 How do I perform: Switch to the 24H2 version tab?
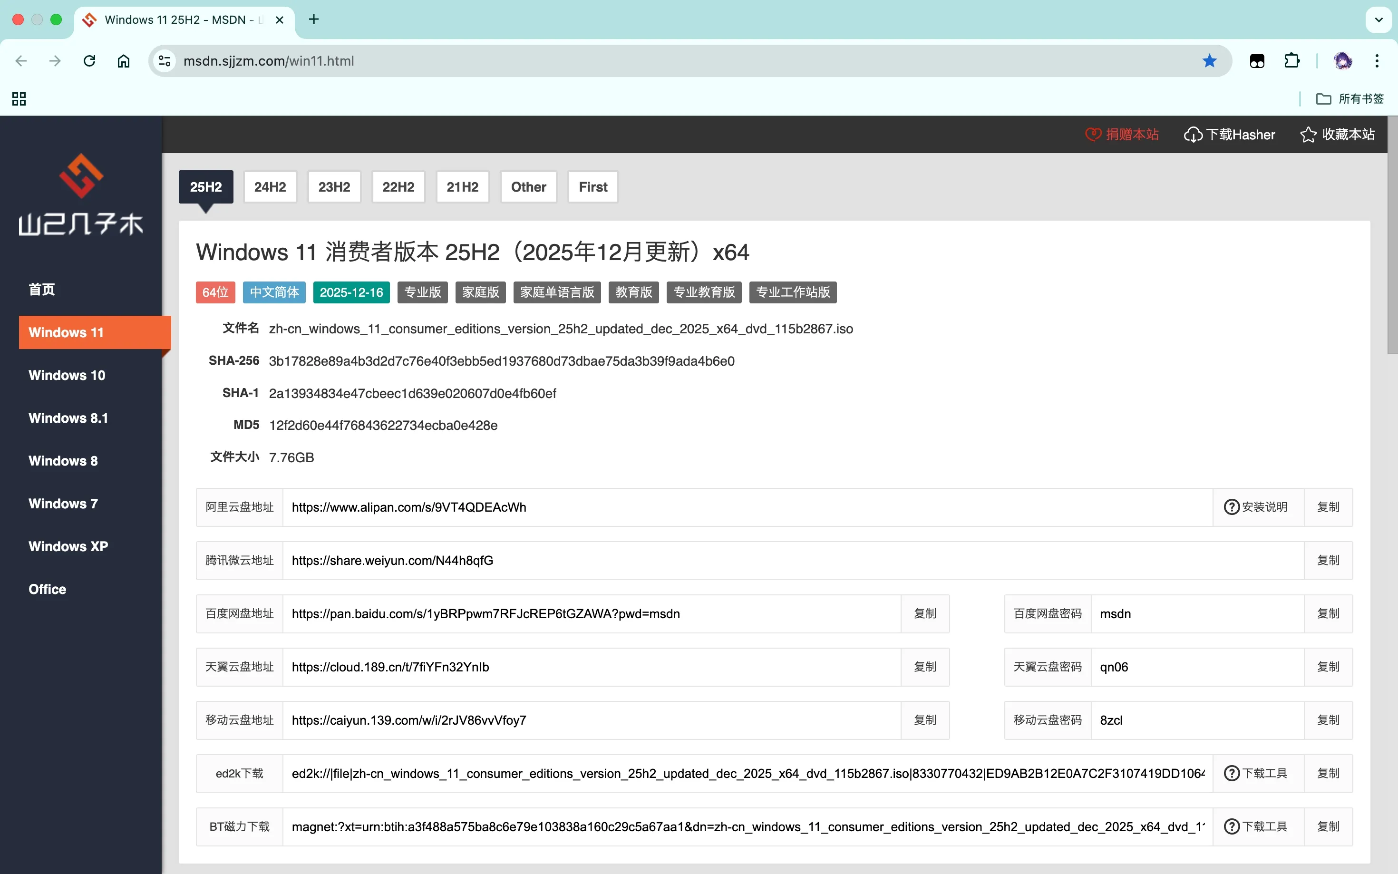point(270,187)
